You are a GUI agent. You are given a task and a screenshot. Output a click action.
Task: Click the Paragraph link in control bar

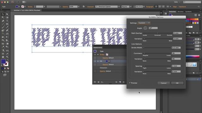(x=150, y=7)
